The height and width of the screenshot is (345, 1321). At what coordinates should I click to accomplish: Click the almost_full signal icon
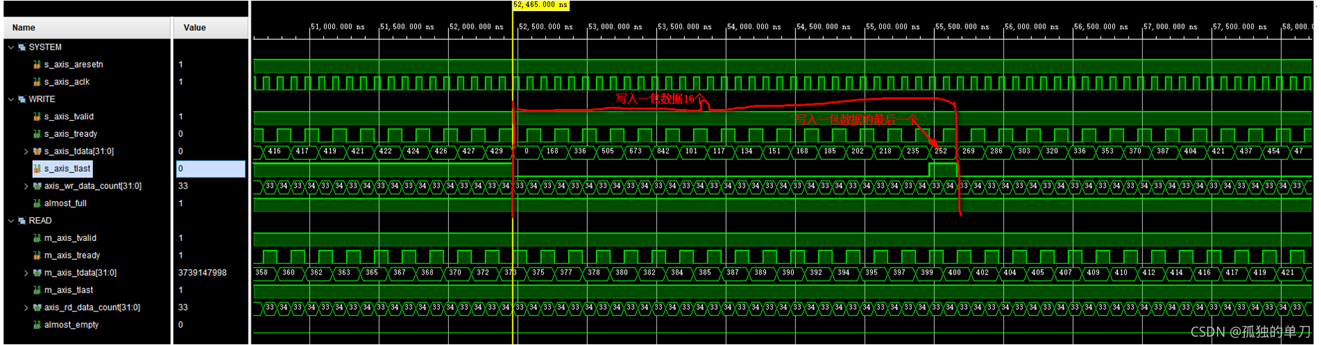tap(37, 203)
